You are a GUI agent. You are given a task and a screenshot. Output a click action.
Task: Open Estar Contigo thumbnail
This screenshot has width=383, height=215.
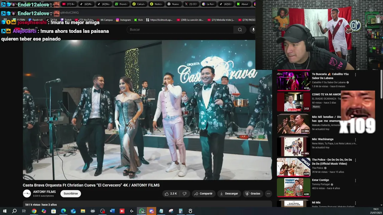294,187
